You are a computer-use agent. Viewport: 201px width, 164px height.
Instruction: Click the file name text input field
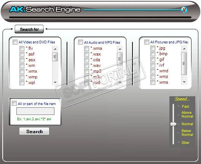(x=35, y=111)
